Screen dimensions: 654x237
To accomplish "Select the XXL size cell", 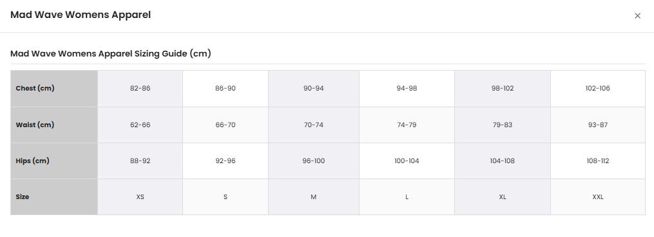I will pos(598,197).
